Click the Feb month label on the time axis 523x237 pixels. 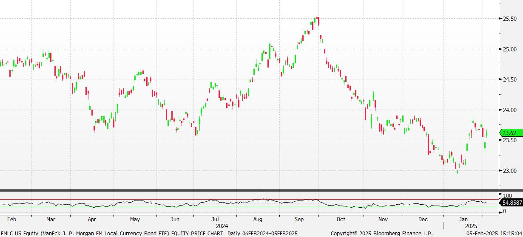tap(12, 220)
